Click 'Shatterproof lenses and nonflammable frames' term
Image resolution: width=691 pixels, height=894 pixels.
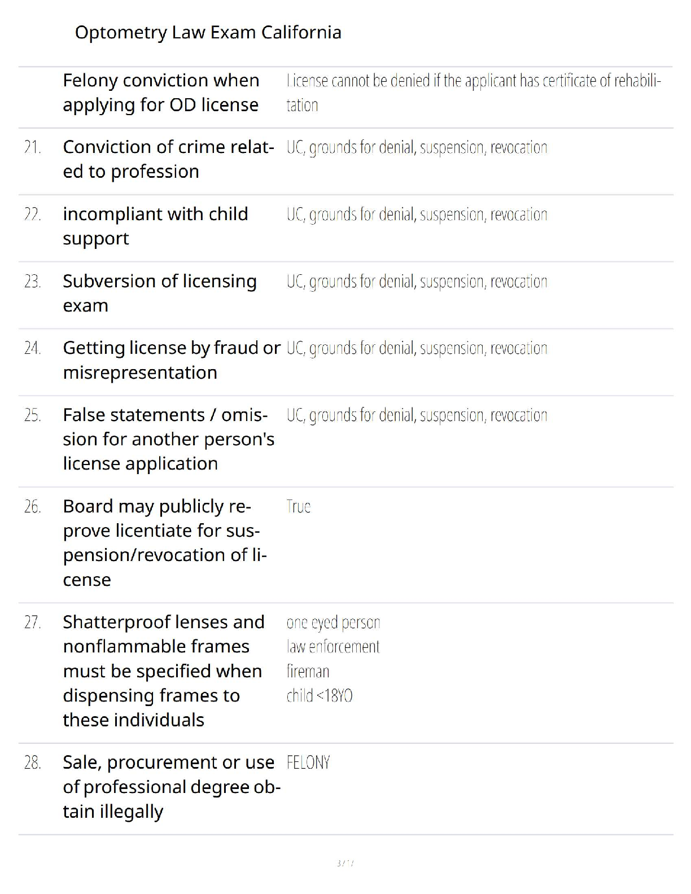(163, 671)
